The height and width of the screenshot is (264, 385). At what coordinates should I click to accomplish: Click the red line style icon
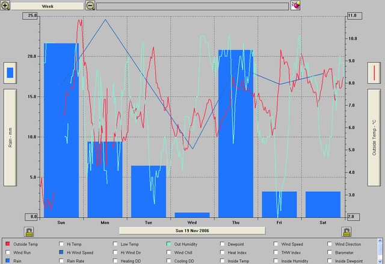coord(375,73)
